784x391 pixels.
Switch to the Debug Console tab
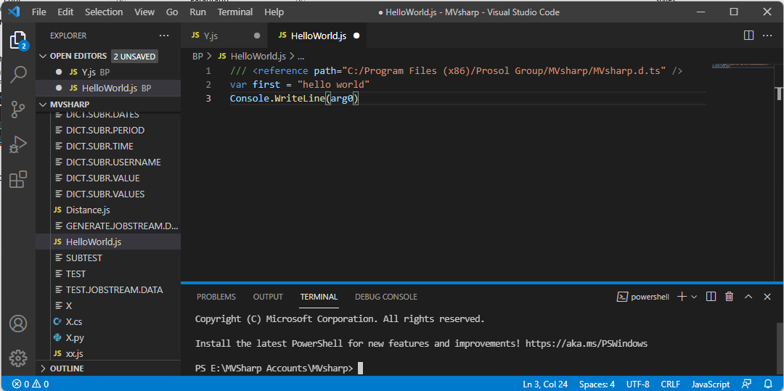[x=386, y=297]
